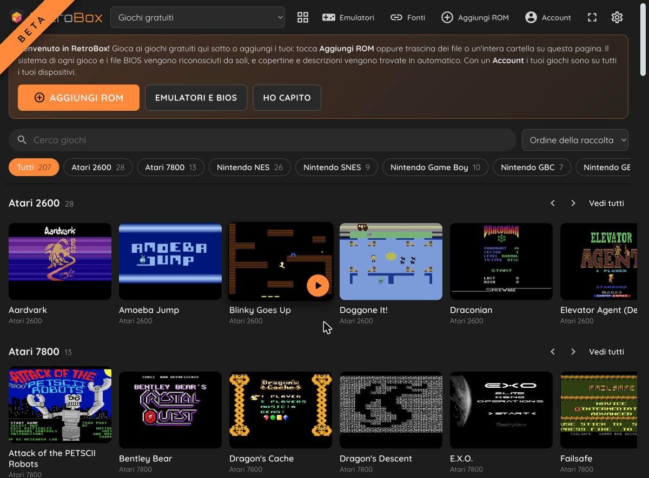Play Blinky Goes Up with the orange button
This screenshot has height=478, width=649.
point(318,286)
